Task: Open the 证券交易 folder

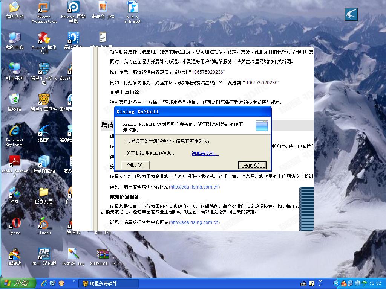Action: pos(44,195)
